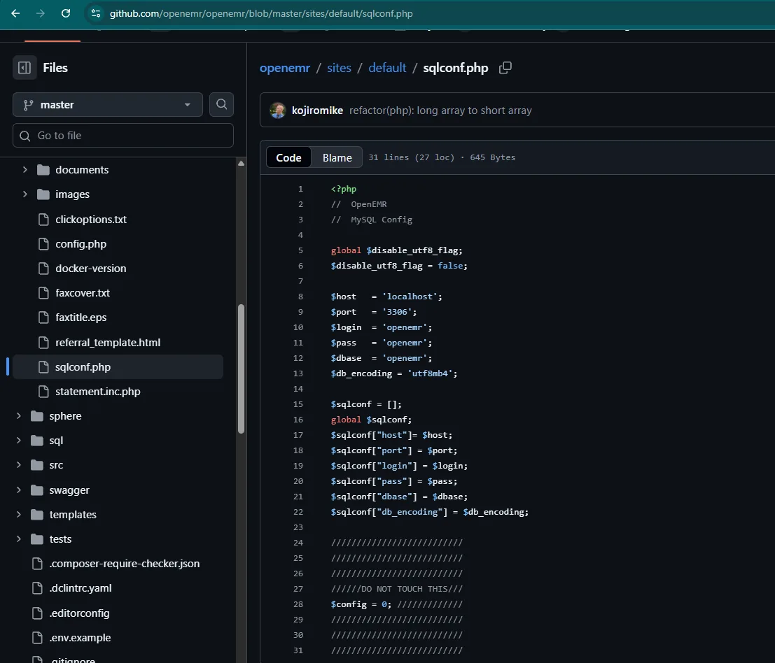775x663 pixels.
Task: Expand the images folder chevron
Action: point(25,194)
